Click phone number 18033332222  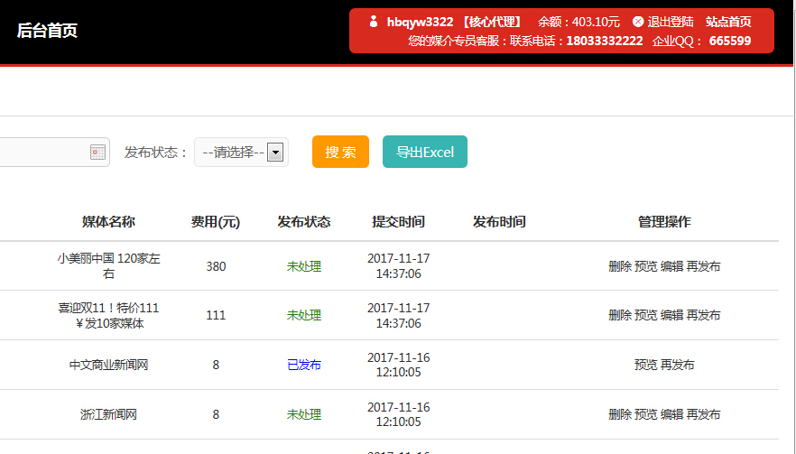pos(605,42)
